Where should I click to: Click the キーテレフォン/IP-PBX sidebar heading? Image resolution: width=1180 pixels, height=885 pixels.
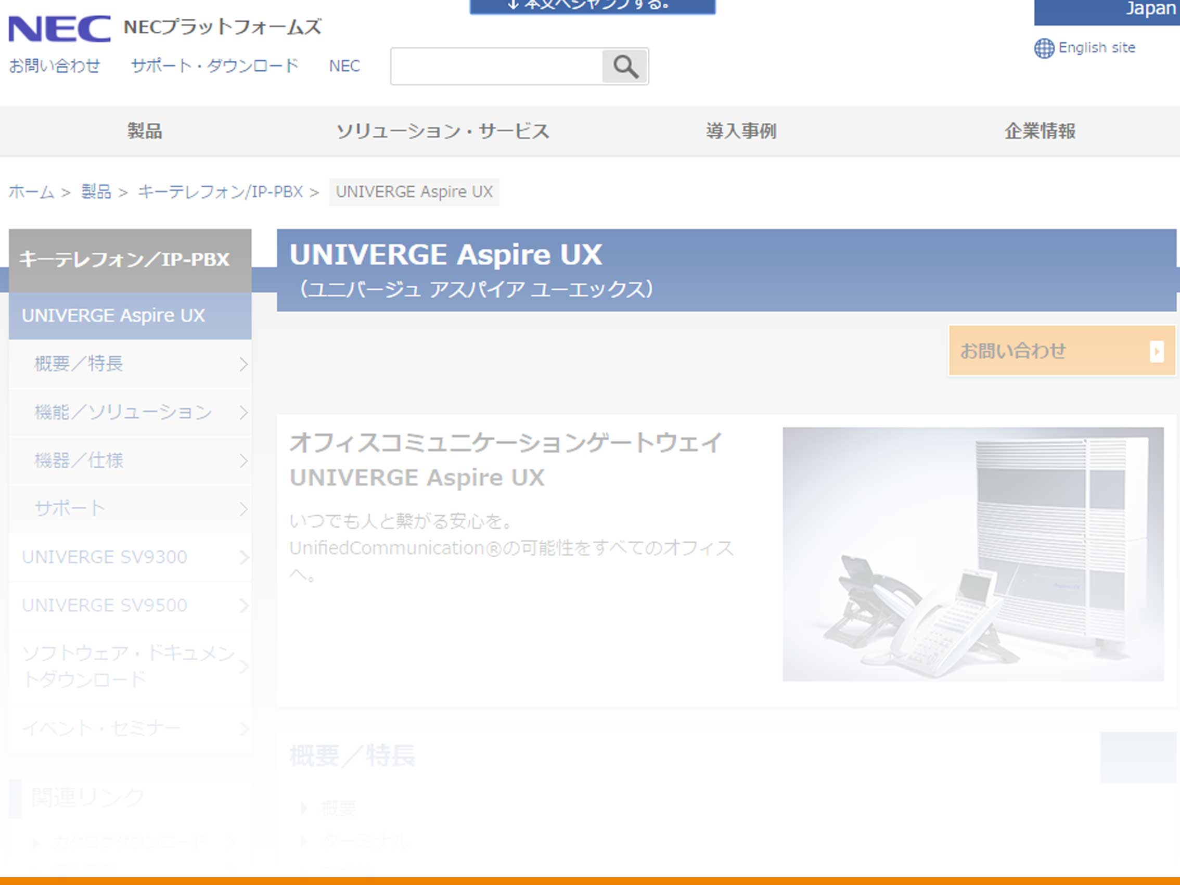[130, 260]
